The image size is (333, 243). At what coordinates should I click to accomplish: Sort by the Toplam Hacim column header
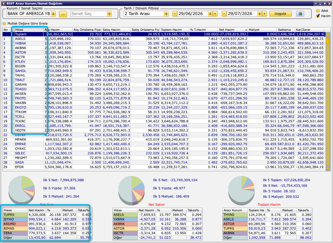tap(174, 30)
